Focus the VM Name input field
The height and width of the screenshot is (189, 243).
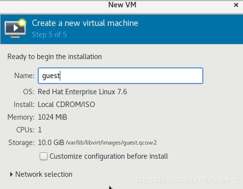(x=121, y=76)
